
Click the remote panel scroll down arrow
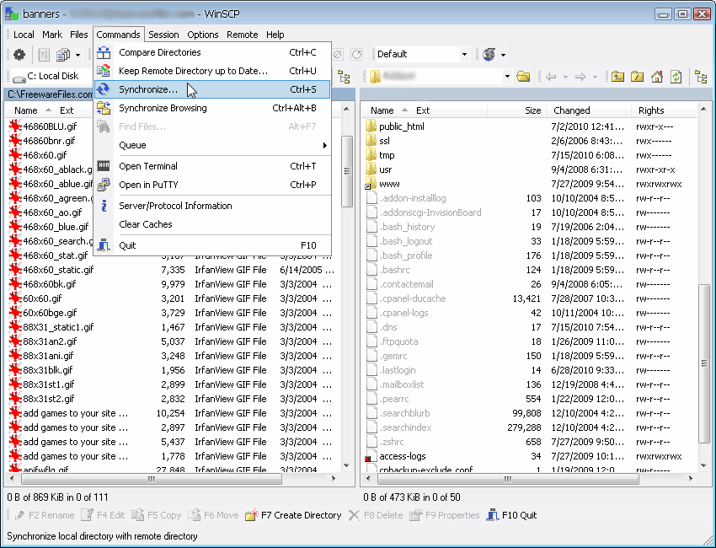coord(703,465)
